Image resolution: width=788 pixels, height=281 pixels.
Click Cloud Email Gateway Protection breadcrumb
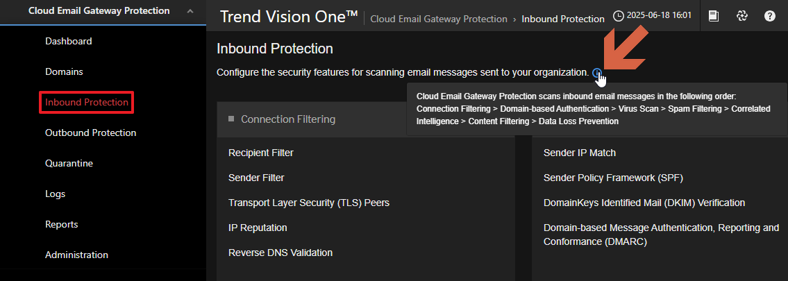click(439, 19)
